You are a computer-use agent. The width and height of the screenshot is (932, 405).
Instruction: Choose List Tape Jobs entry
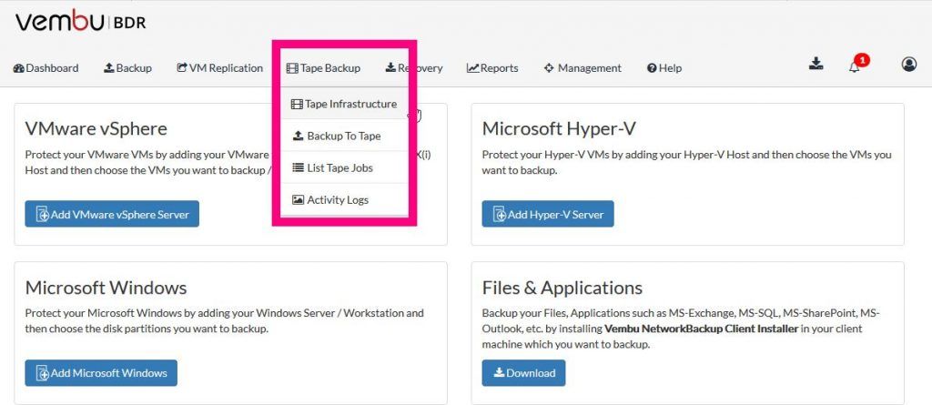343,168
